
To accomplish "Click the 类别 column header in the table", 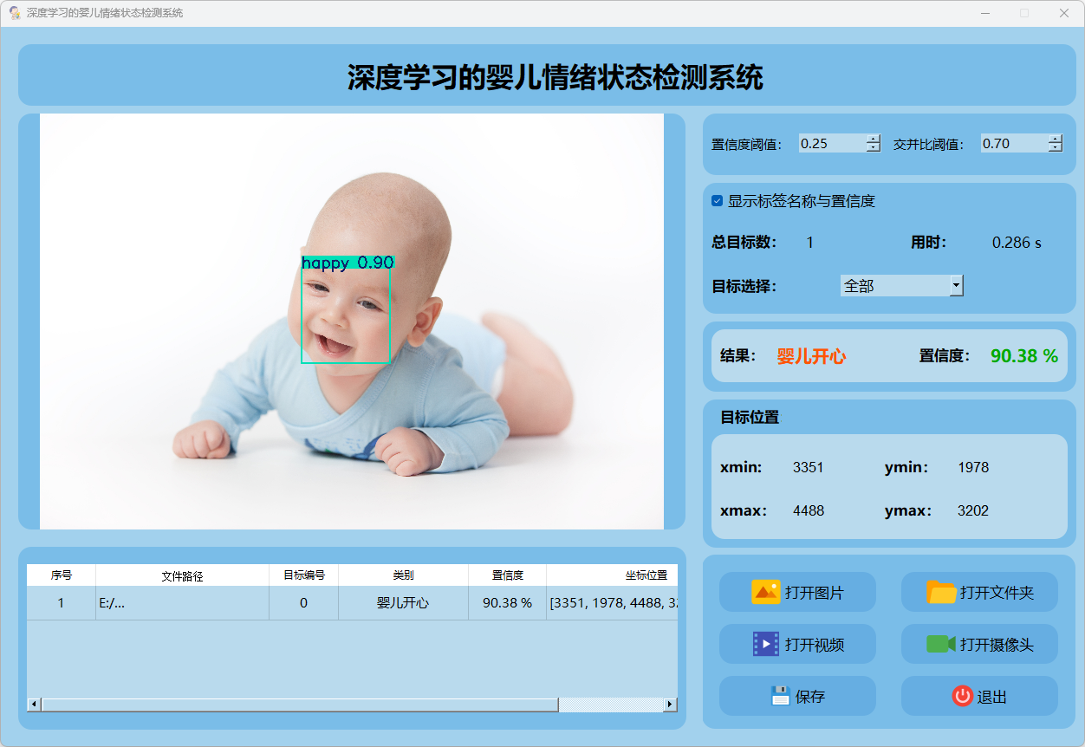I will click(403, 575).
